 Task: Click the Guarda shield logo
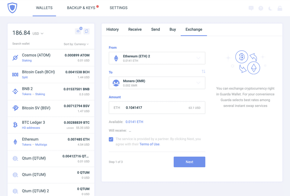[x=12, y=8]
